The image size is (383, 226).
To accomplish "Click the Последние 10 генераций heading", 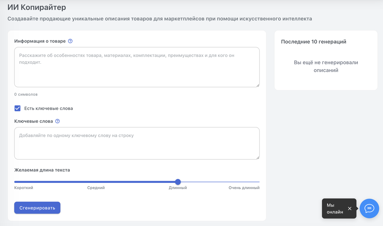I will 314,42.
